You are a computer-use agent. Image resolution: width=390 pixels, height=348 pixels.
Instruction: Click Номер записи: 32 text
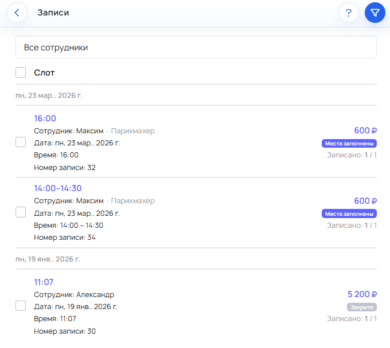click(65, 167)
